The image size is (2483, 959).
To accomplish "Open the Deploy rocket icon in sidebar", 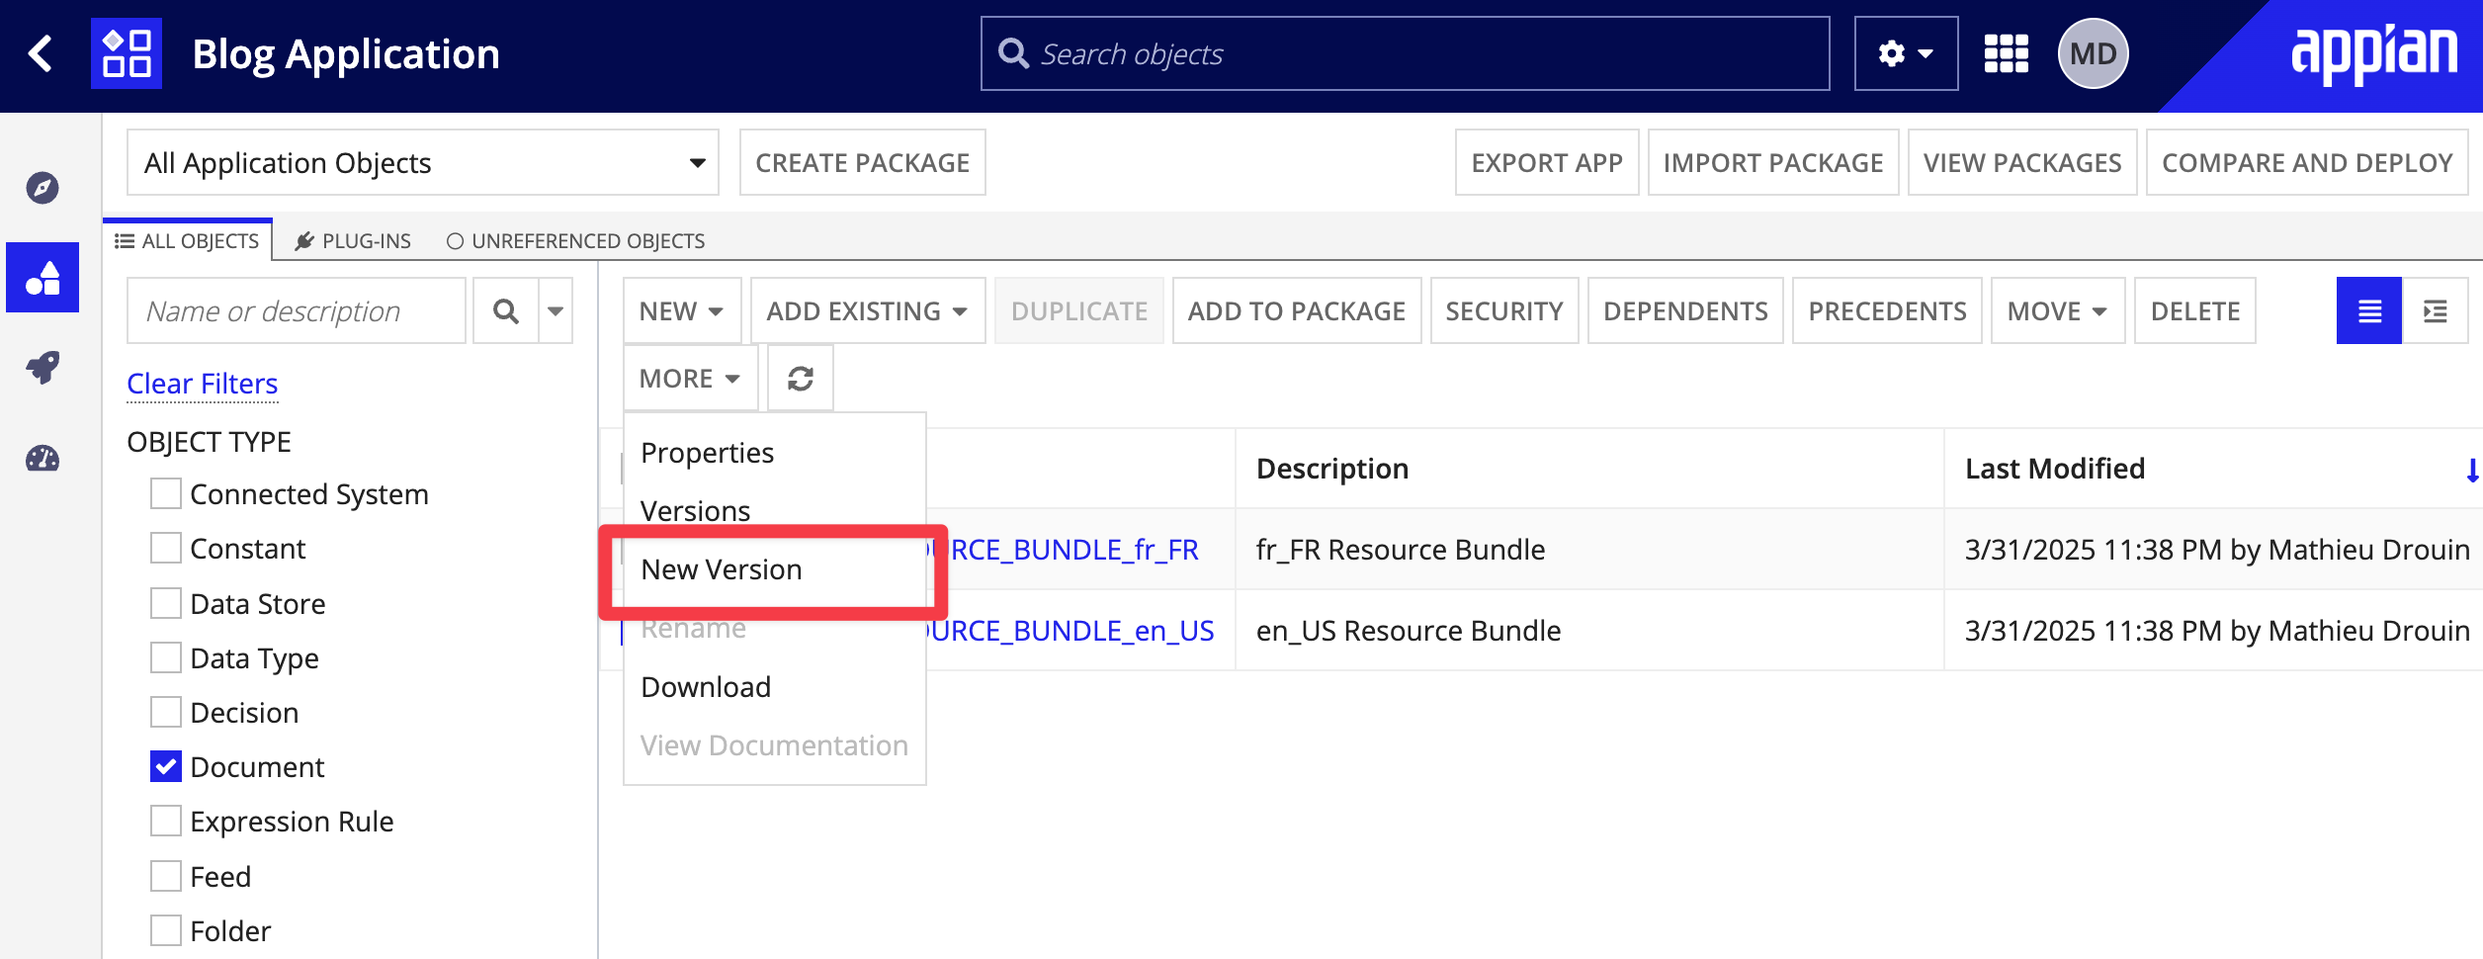I will point(43,368).
